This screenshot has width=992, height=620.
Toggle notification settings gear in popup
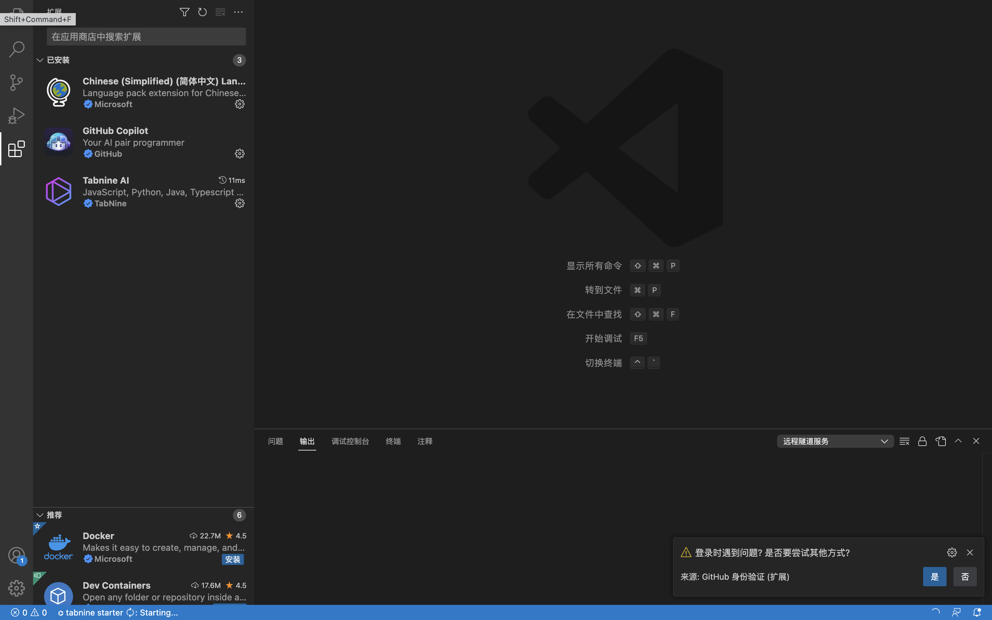(x=951, y=552)
